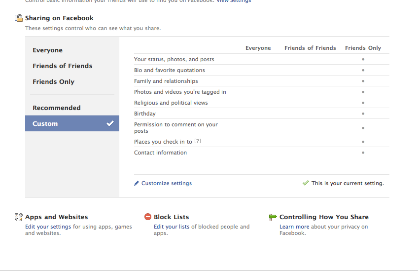Click the Friends Only dot for Religious and political views
418x271 pixels.
[x=363, y=103]
